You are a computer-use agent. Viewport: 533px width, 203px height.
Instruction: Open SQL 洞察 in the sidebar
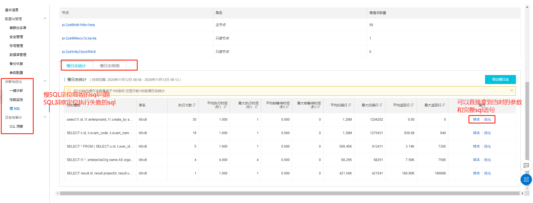[x=16, y=127]
